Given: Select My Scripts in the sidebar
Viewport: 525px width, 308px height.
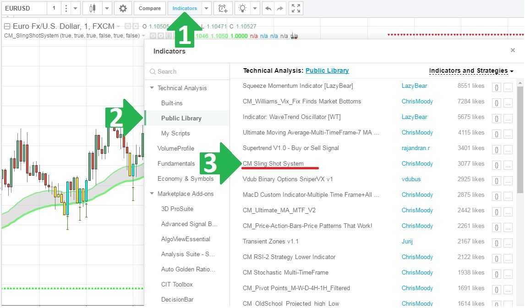Looking at the screenshot, I should coord(175,133).
